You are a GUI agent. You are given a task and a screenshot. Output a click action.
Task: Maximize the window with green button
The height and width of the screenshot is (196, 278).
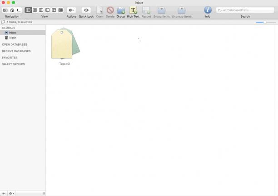point(14,2)
